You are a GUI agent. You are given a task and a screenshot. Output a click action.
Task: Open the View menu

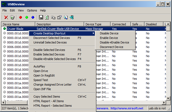tap(21, 10)
